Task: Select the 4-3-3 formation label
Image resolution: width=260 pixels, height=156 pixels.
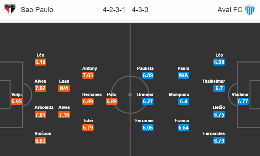Action: 140,10
